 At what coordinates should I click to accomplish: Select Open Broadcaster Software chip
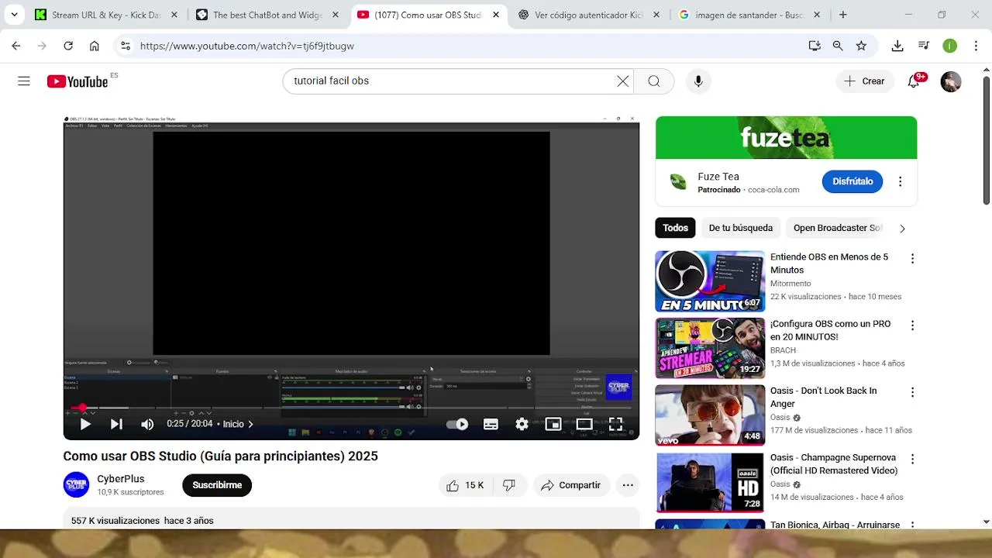[837, 228]
